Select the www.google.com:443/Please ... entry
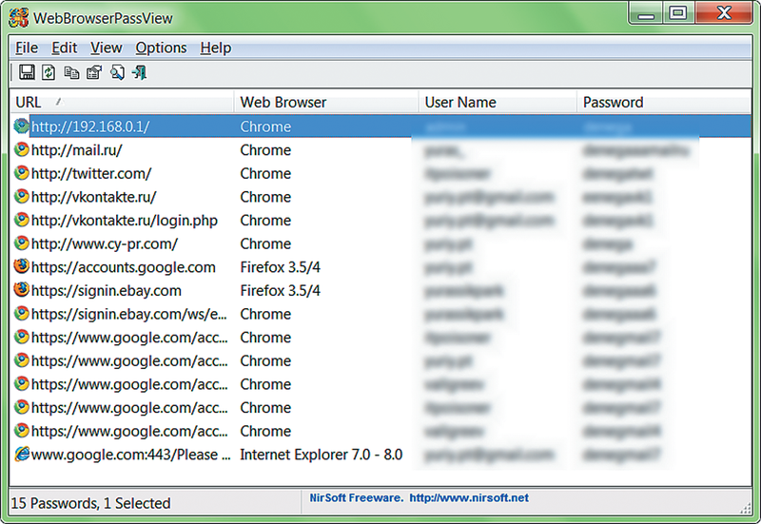 [131, 455]
